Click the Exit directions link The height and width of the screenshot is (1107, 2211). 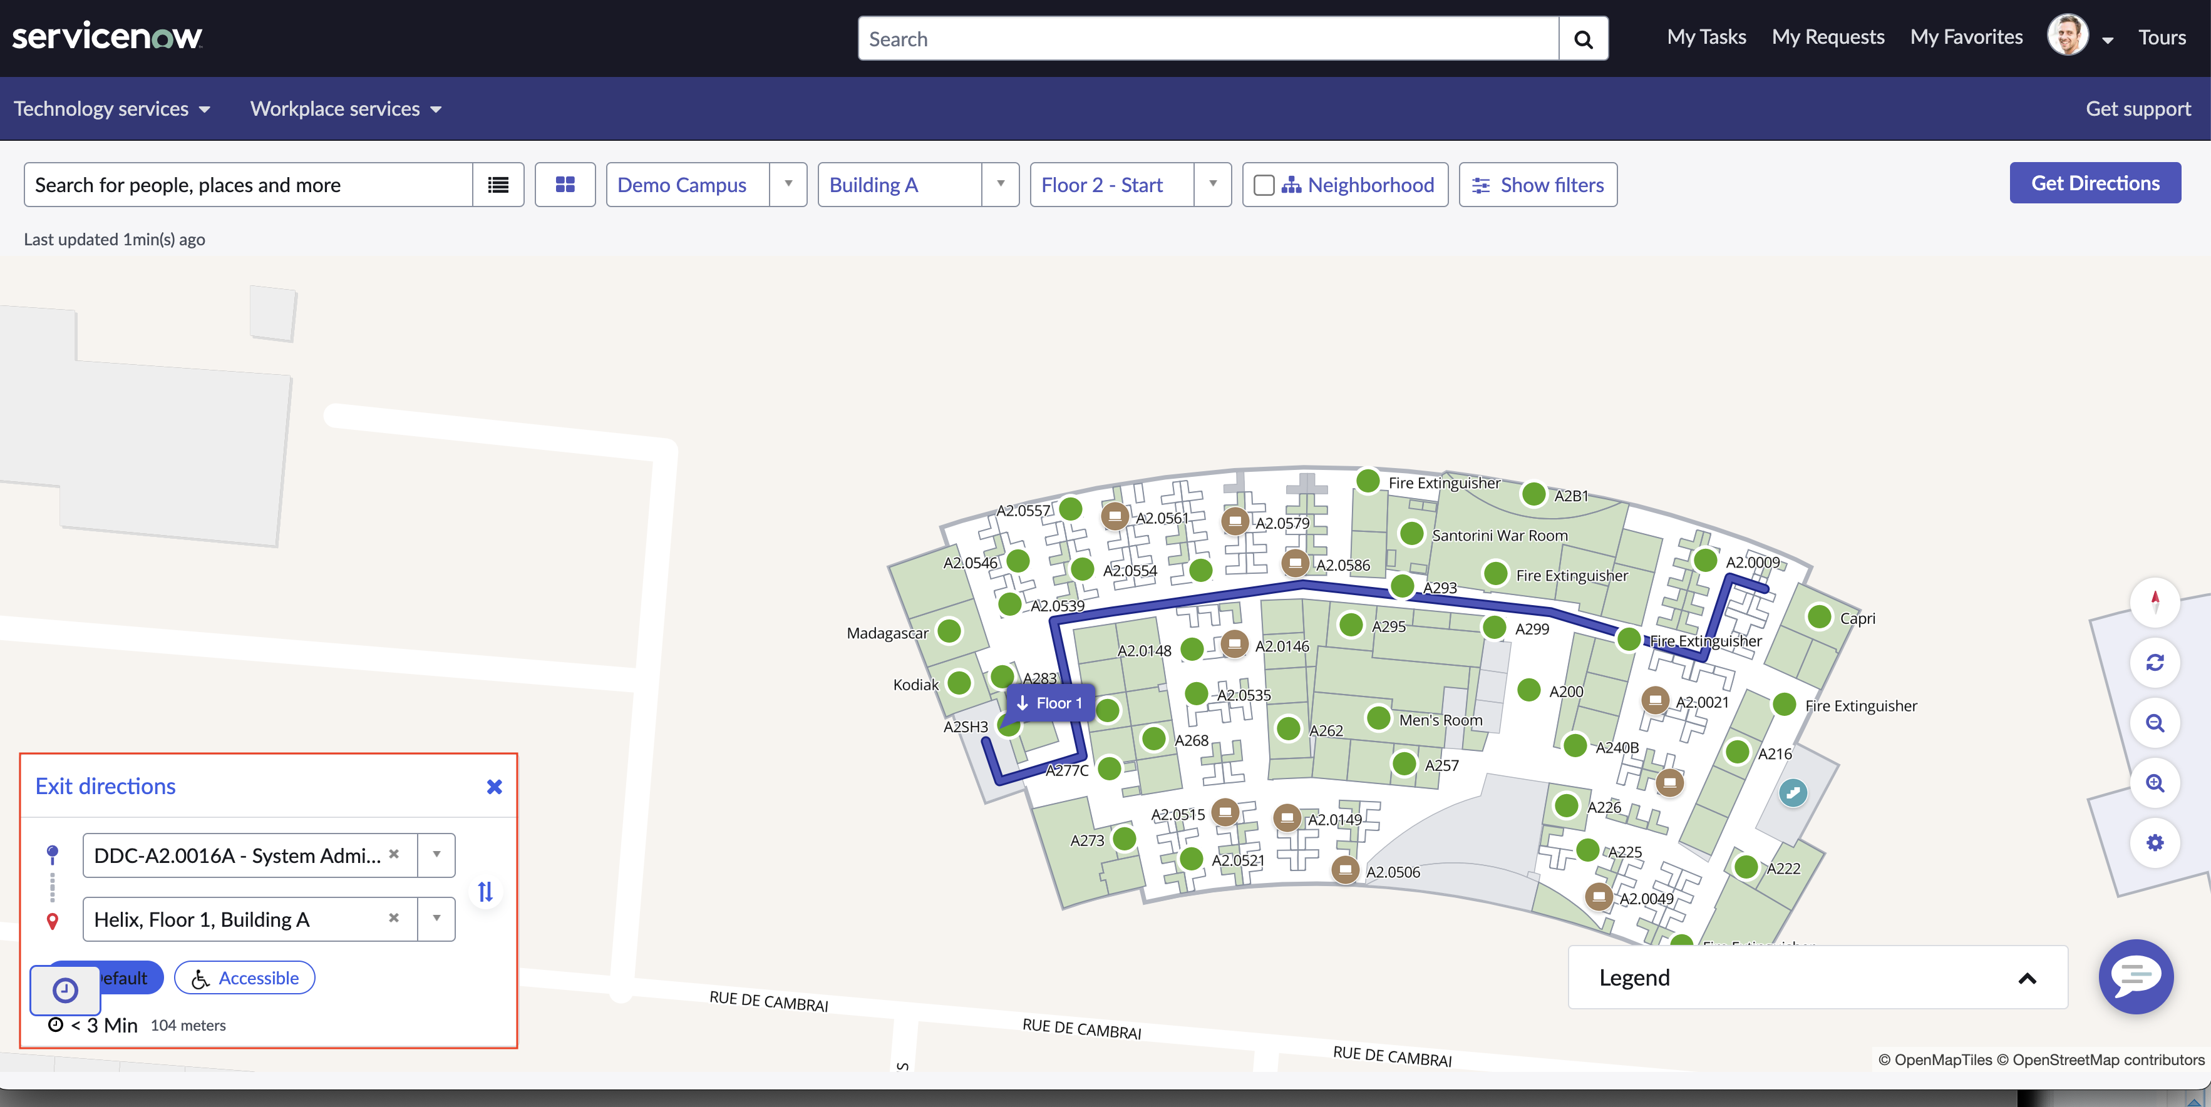[105, 785]
